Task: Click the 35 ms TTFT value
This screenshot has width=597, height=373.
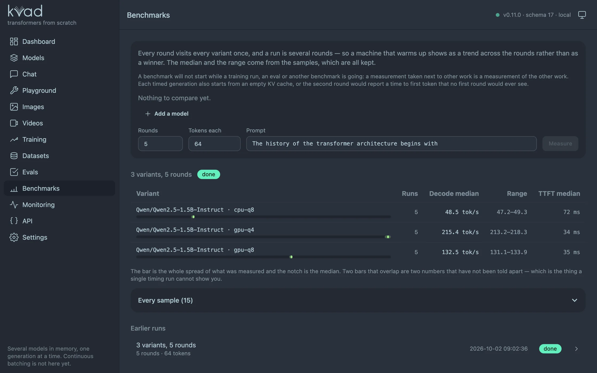Action: coord(571,252)
